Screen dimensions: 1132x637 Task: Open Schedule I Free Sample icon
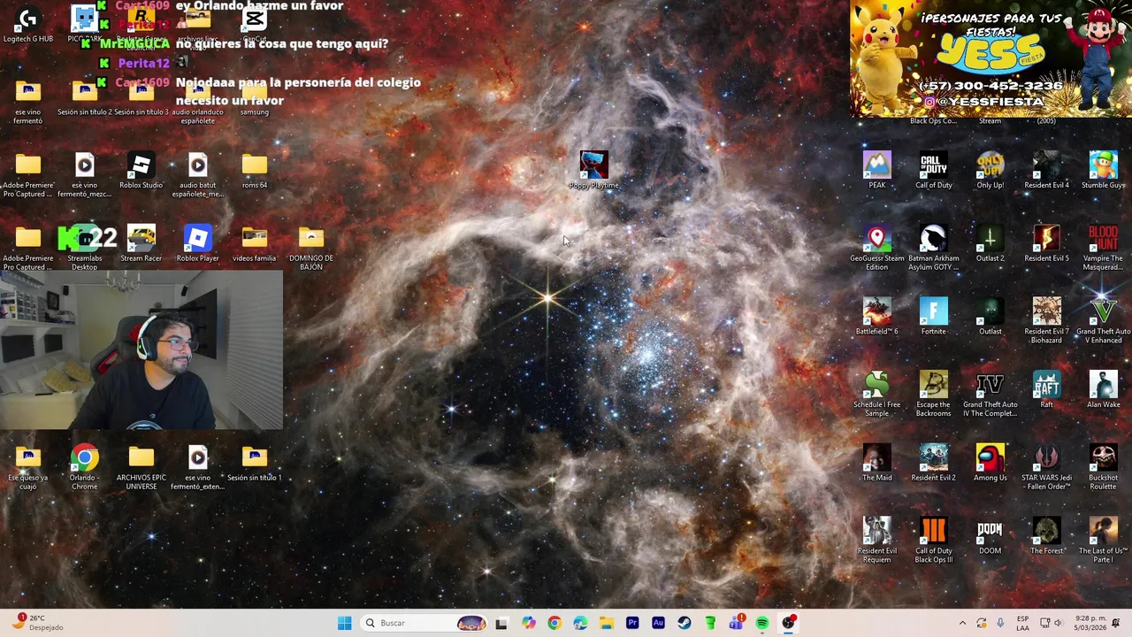coord(876,395)
